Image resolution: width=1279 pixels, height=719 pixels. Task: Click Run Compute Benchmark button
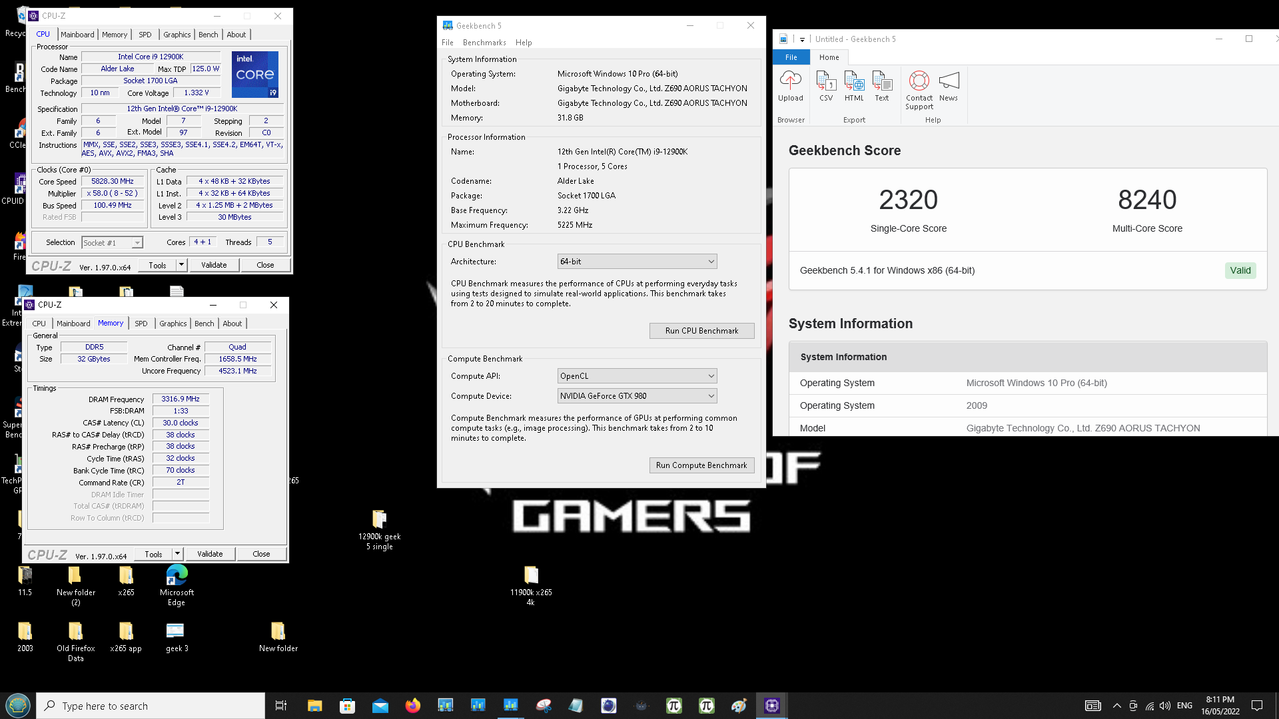tap(702, 465)
